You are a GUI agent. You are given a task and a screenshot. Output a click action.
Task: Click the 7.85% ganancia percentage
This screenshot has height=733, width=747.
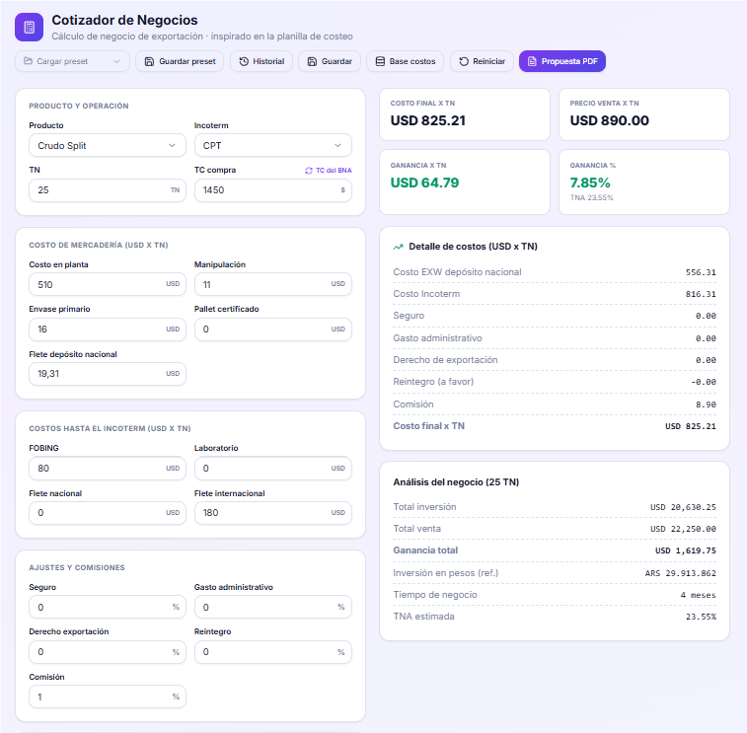click(x=590, y=183)
